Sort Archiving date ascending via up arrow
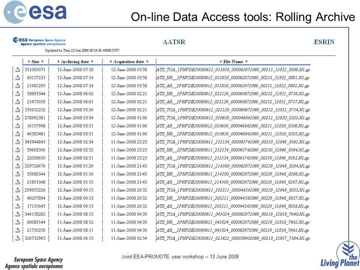This screenshot has width=360, height=270. (x=58, y=61)
